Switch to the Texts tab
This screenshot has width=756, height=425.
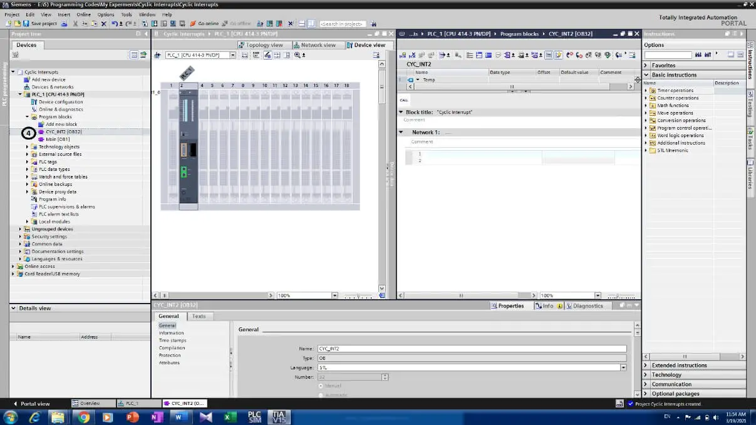199,316
